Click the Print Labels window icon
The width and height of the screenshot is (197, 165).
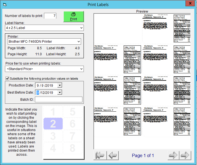5,5
